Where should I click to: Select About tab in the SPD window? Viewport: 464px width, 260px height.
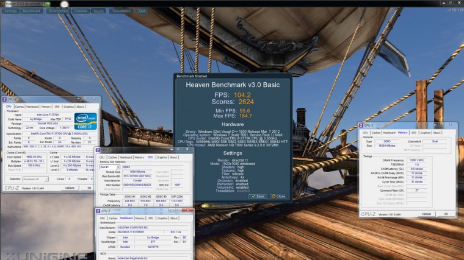click(x=173, y=157)
